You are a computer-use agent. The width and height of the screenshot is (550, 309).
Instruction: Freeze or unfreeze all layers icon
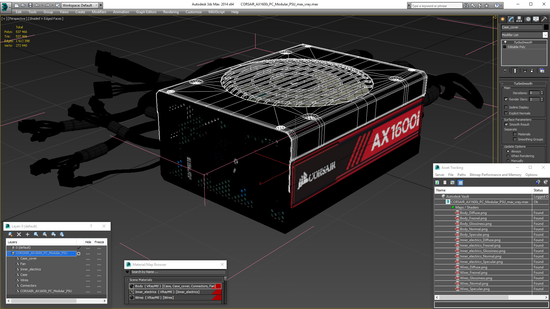[x=62, y=234]
